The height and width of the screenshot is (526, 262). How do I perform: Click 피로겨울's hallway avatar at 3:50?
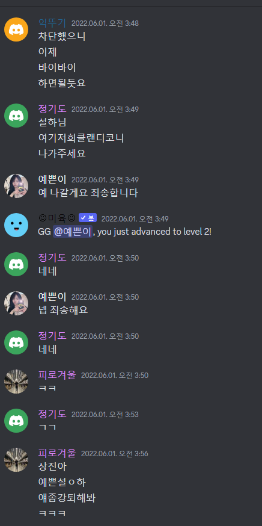16,382
